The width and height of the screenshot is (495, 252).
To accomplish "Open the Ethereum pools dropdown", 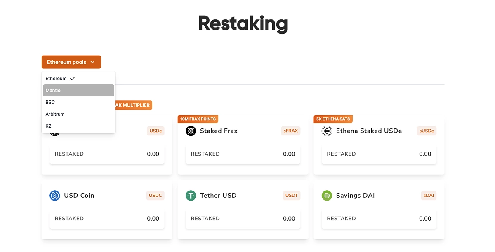I will tap(71, 62).
